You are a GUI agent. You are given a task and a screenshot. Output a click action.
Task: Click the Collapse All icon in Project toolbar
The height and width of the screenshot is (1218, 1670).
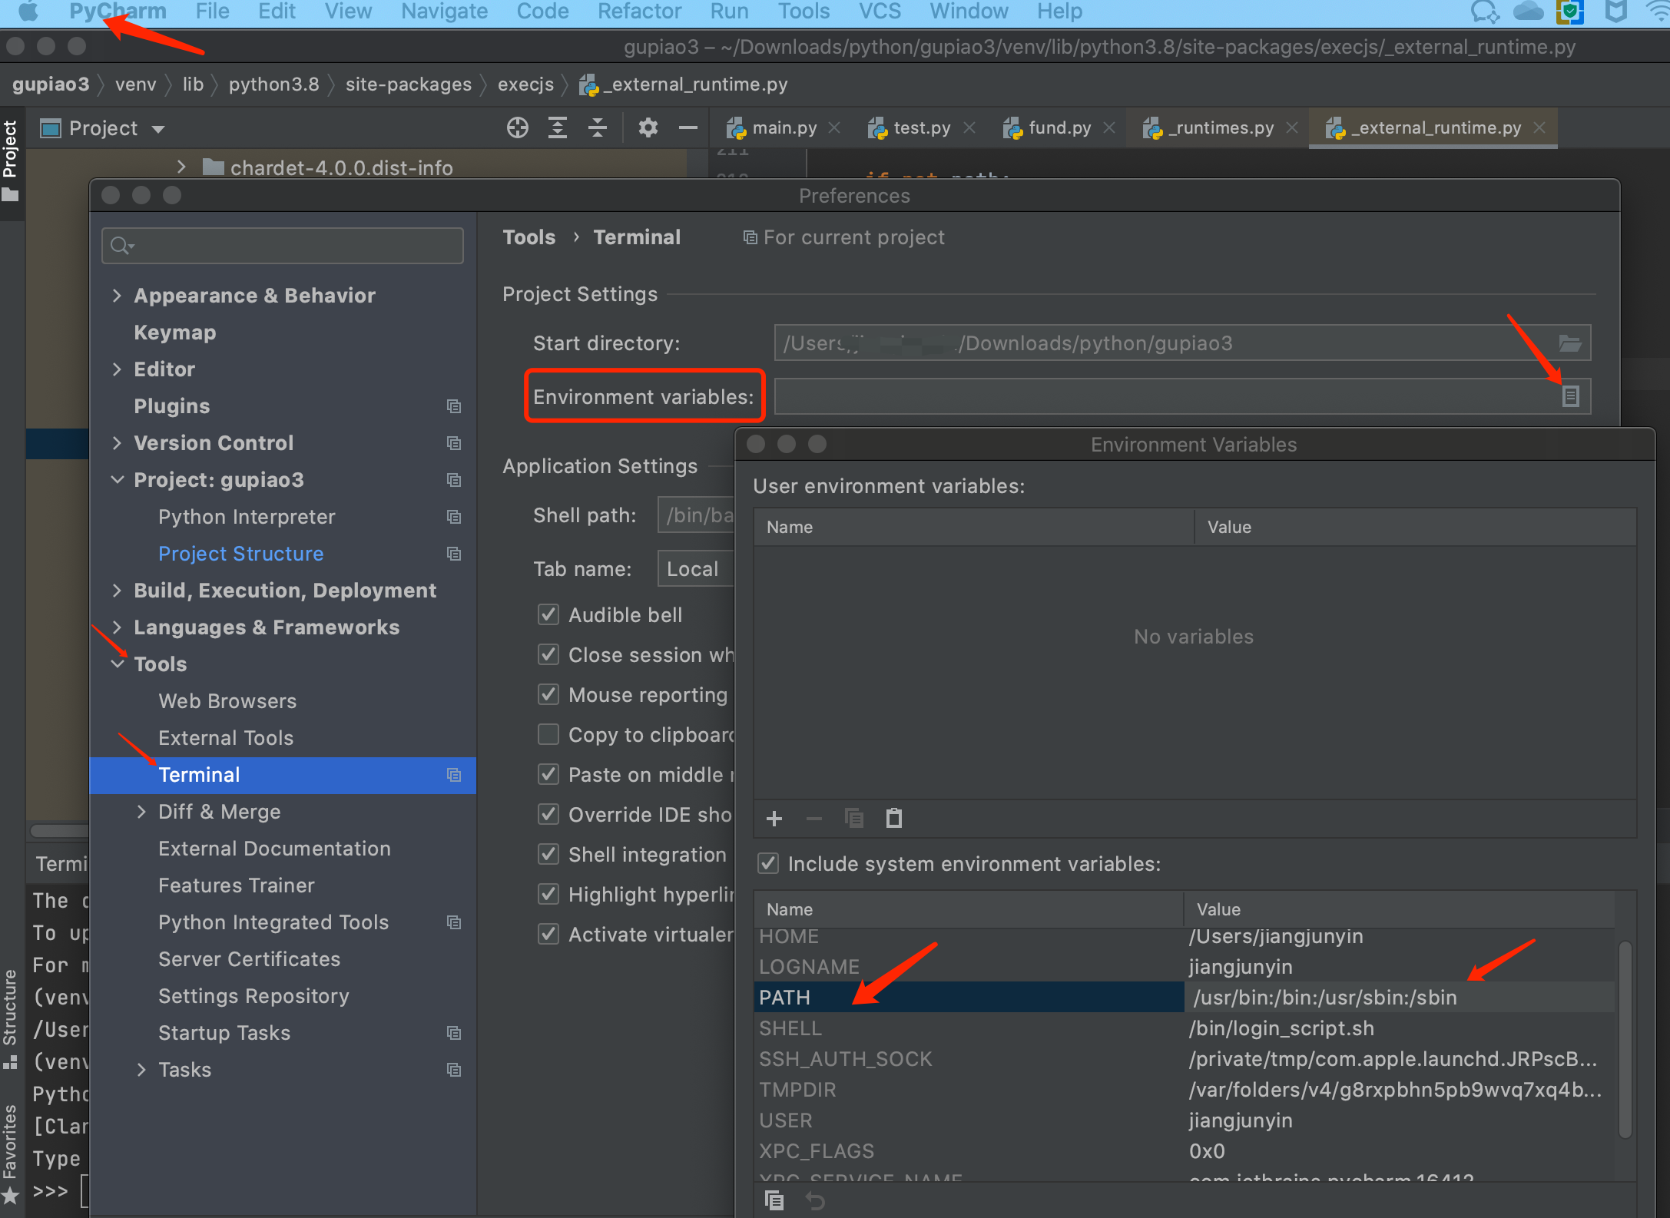[598, 128]
